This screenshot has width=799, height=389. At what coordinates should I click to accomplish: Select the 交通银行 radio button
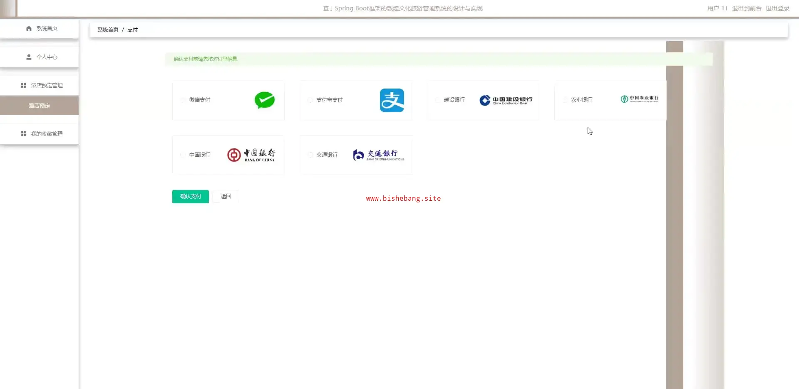[310, 155]
